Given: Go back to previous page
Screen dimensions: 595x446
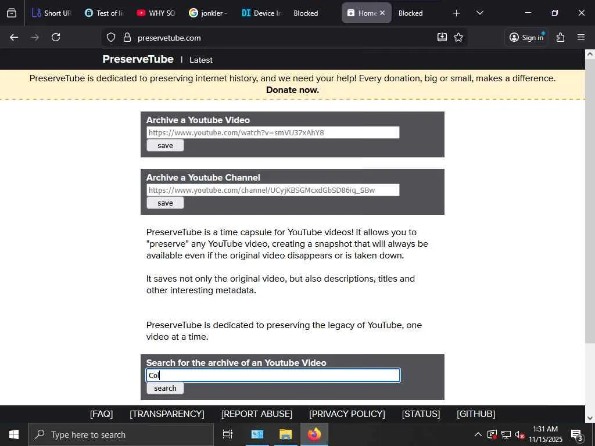Looking at the screenshot, I should pos(14,37).
